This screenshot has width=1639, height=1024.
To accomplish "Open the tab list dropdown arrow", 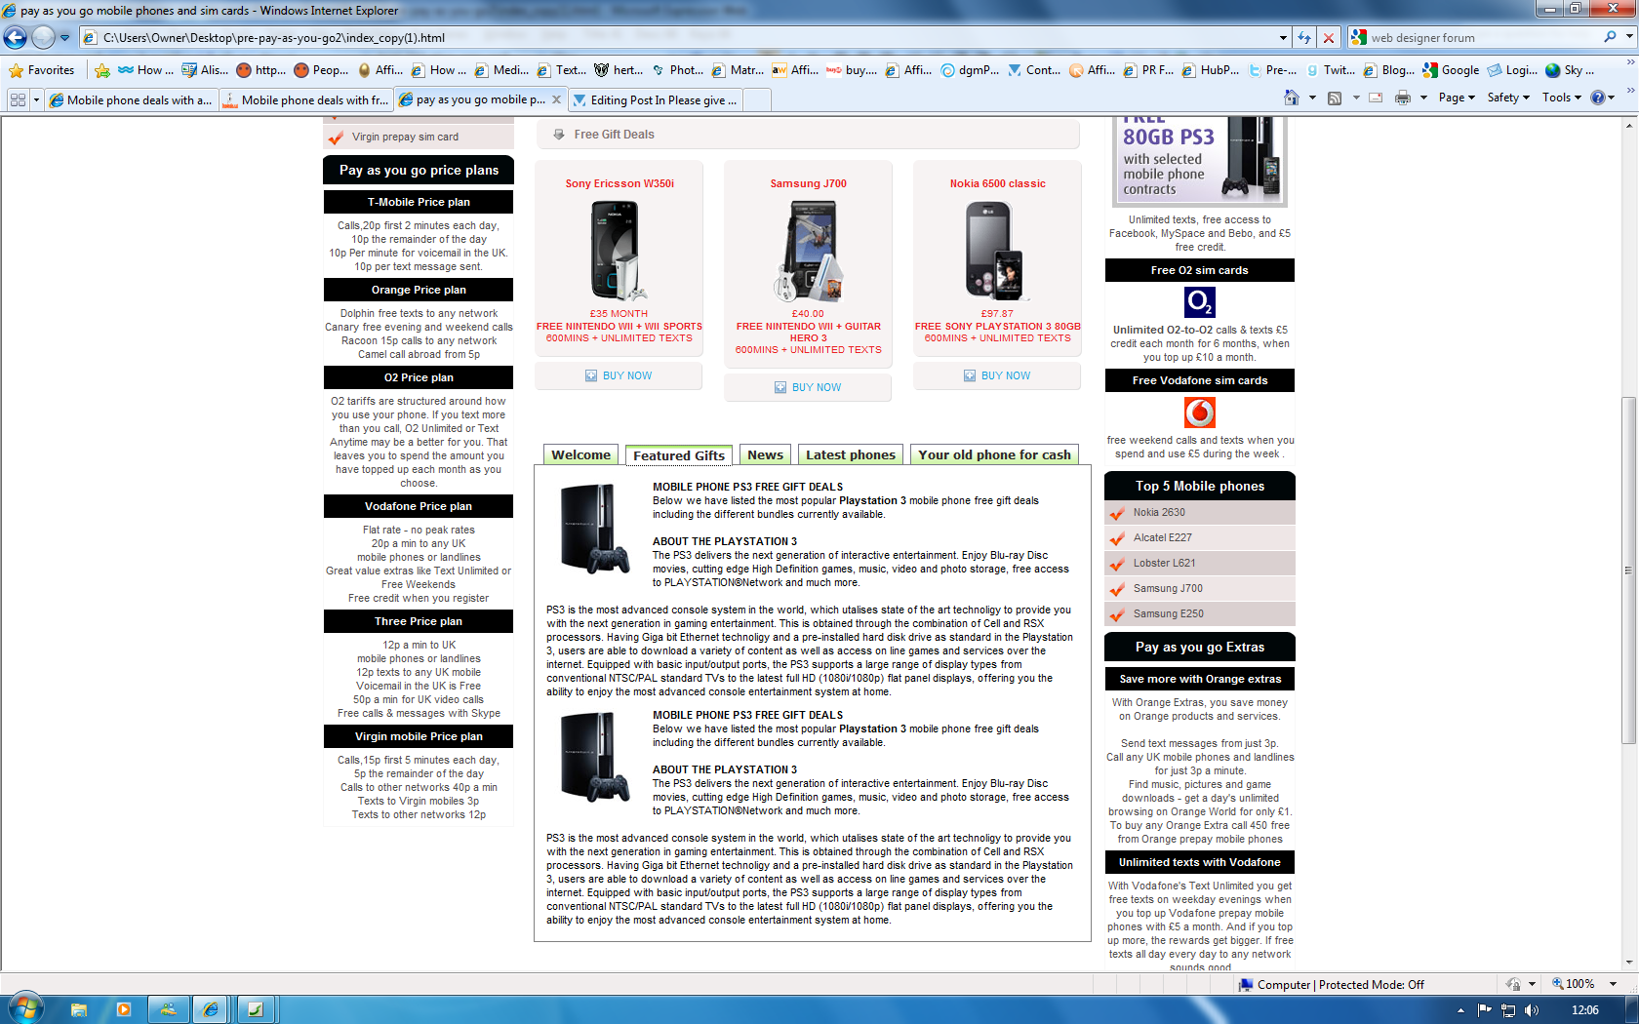I will 36,99.
